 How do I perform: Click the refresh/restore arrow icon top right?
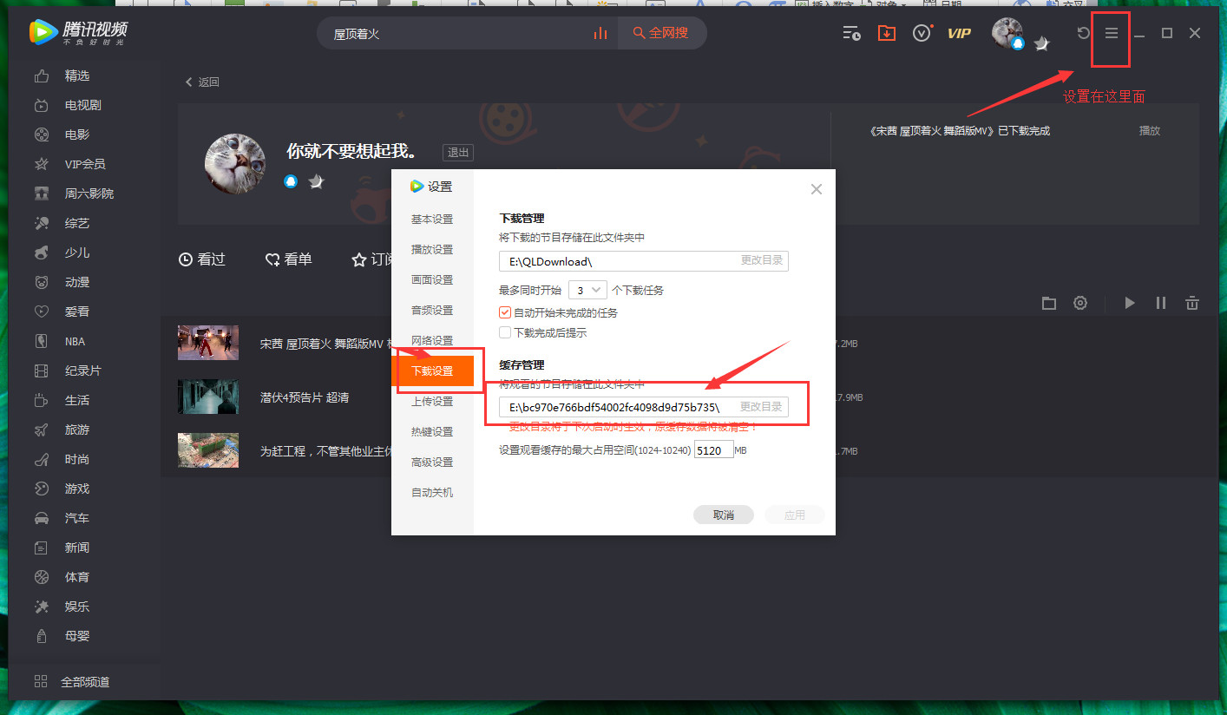click(x=1082, y=33)
